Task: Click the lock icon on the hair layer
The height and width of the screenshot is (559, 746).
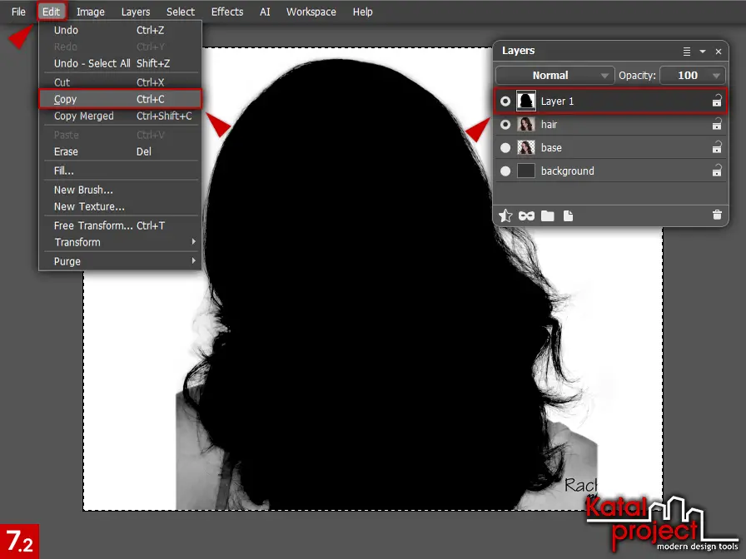Action: click(x=715, y=124)
